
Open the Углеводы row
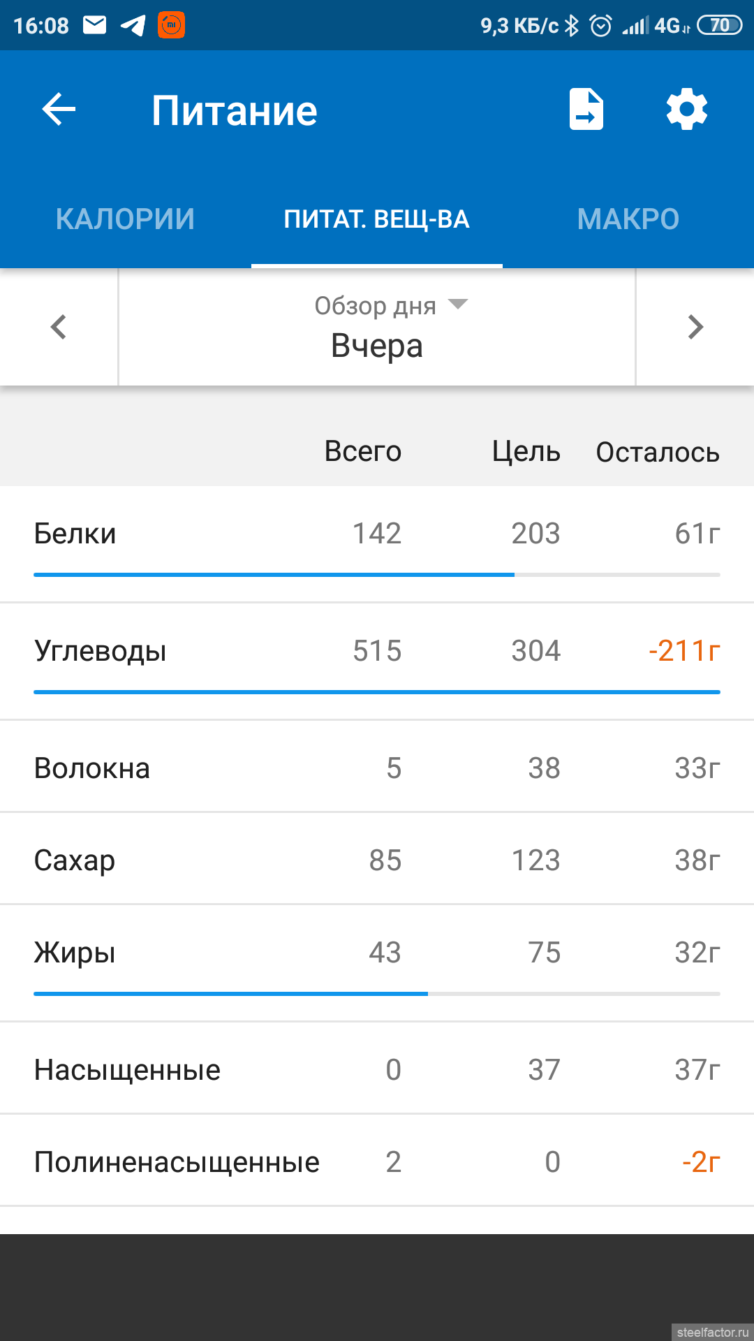pos(377,652)
